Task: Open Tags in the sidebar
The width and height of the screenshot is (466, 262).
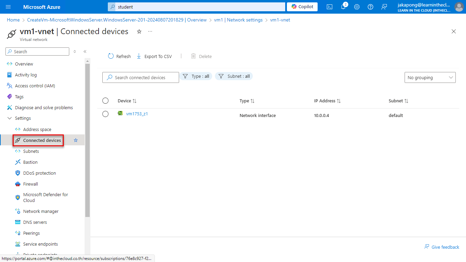Action: point(19,97)
